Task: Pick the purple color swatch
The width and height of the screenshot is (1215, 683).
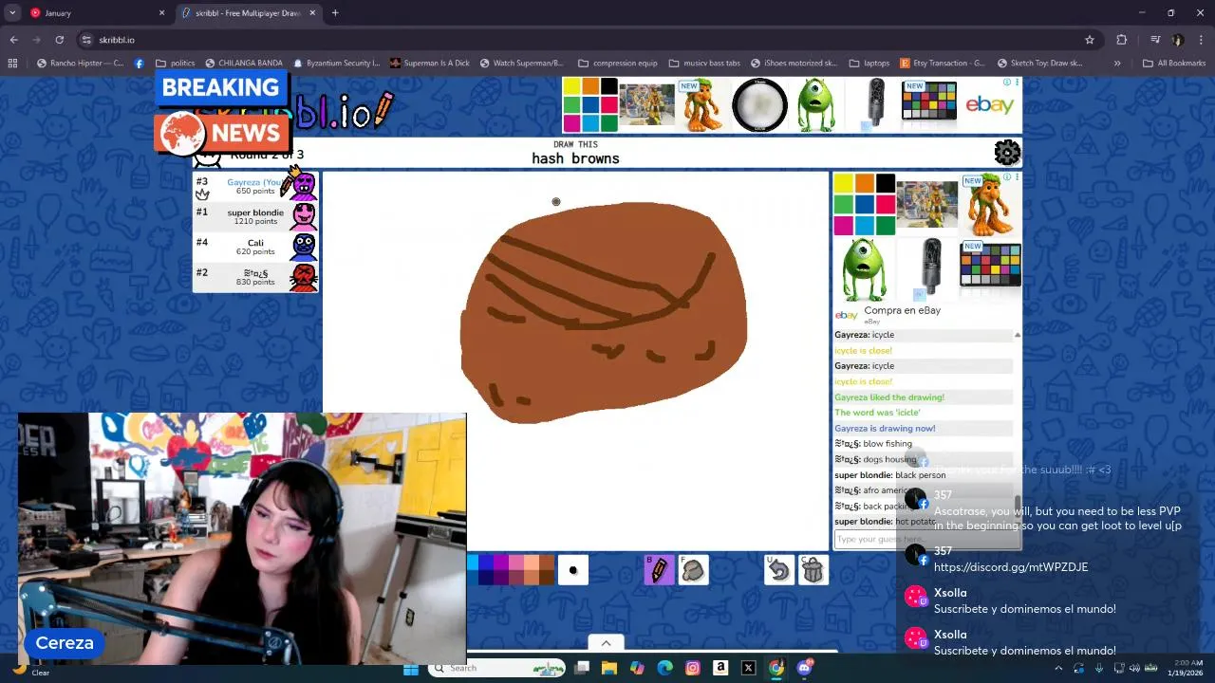Action: click(501, 563)
